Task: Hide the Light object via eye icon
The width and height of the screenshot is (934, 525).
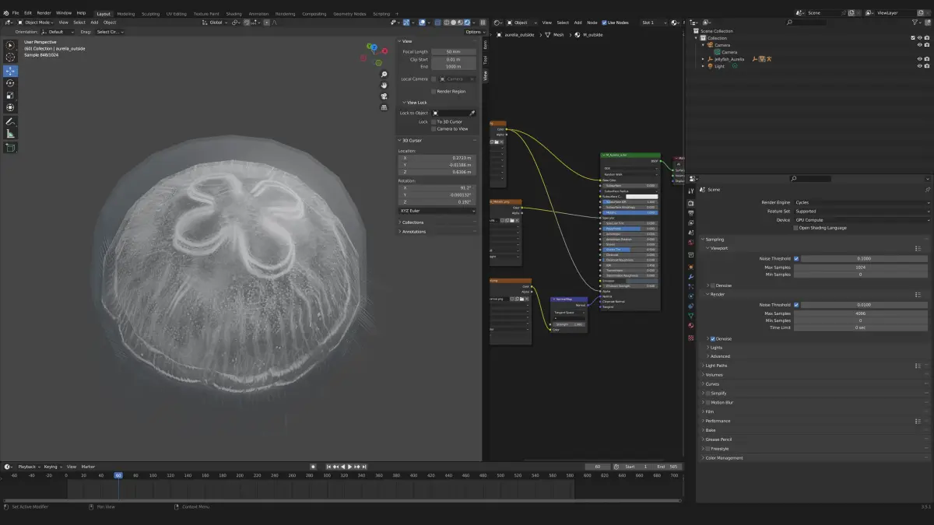Action: (x=919, y=66)
